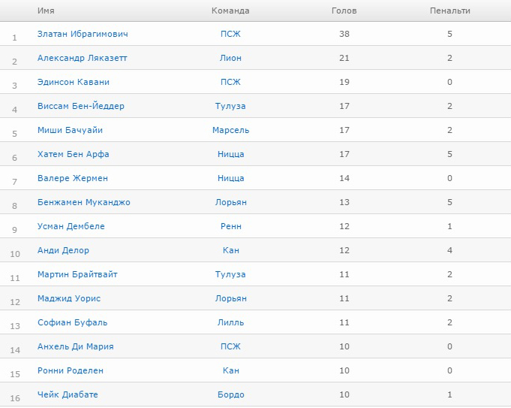Screen dimensions: 511x408
Task: Select Софиан Буфаль name link
Action: coord(73,322)
